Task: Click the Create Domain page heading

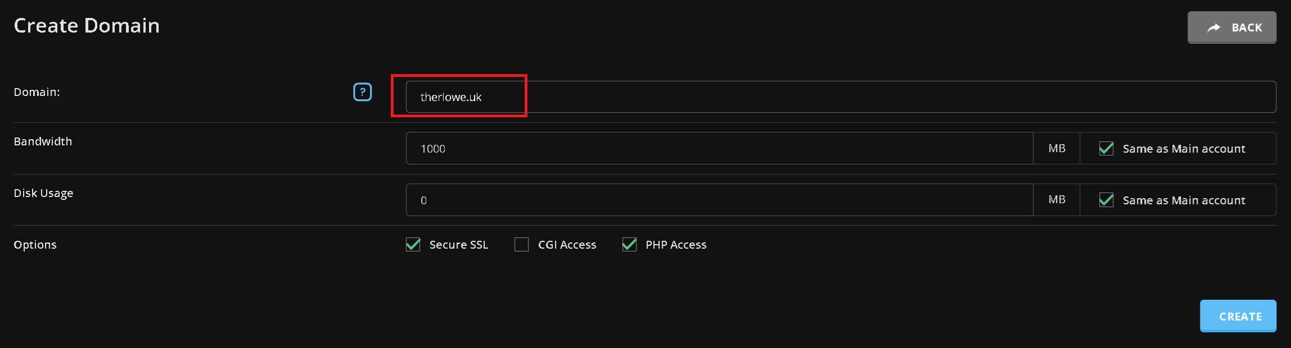Action: tap(87, 25)
